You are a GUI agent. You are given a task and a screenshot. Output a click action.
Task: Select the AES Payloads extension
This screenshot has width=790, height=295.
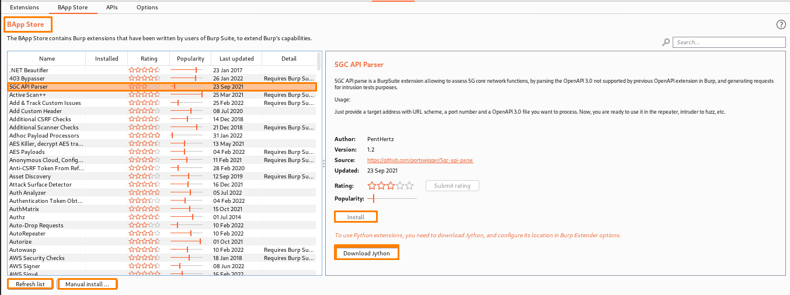[x=162, y=152]
